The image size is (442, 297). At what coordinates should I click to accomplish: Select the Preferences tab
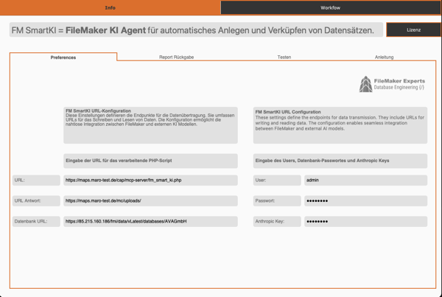coord(63,57)
